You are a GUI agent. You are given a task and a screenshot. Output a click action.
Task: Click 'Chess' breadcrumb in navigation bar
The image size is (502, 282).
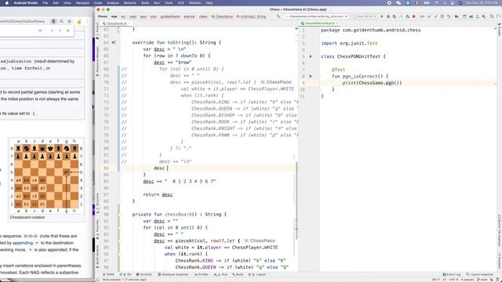103,16
